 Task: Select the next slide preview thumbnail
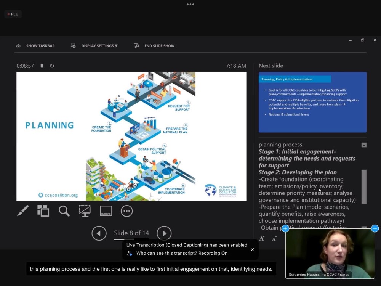tap(312, 102)
